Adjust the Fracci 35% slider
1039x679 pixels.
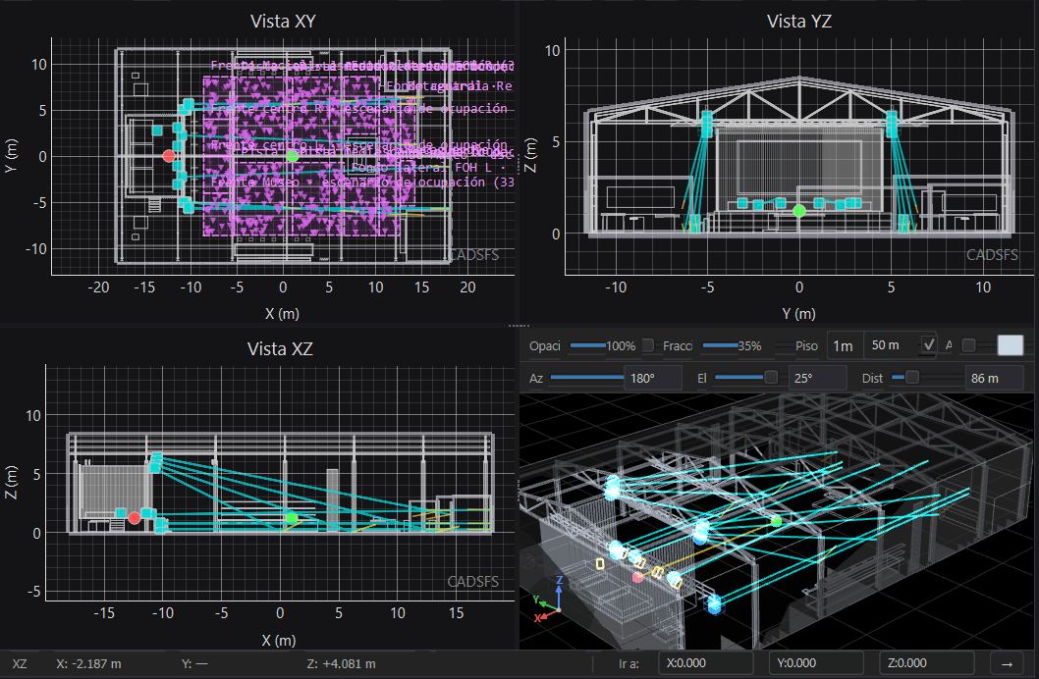720,345
